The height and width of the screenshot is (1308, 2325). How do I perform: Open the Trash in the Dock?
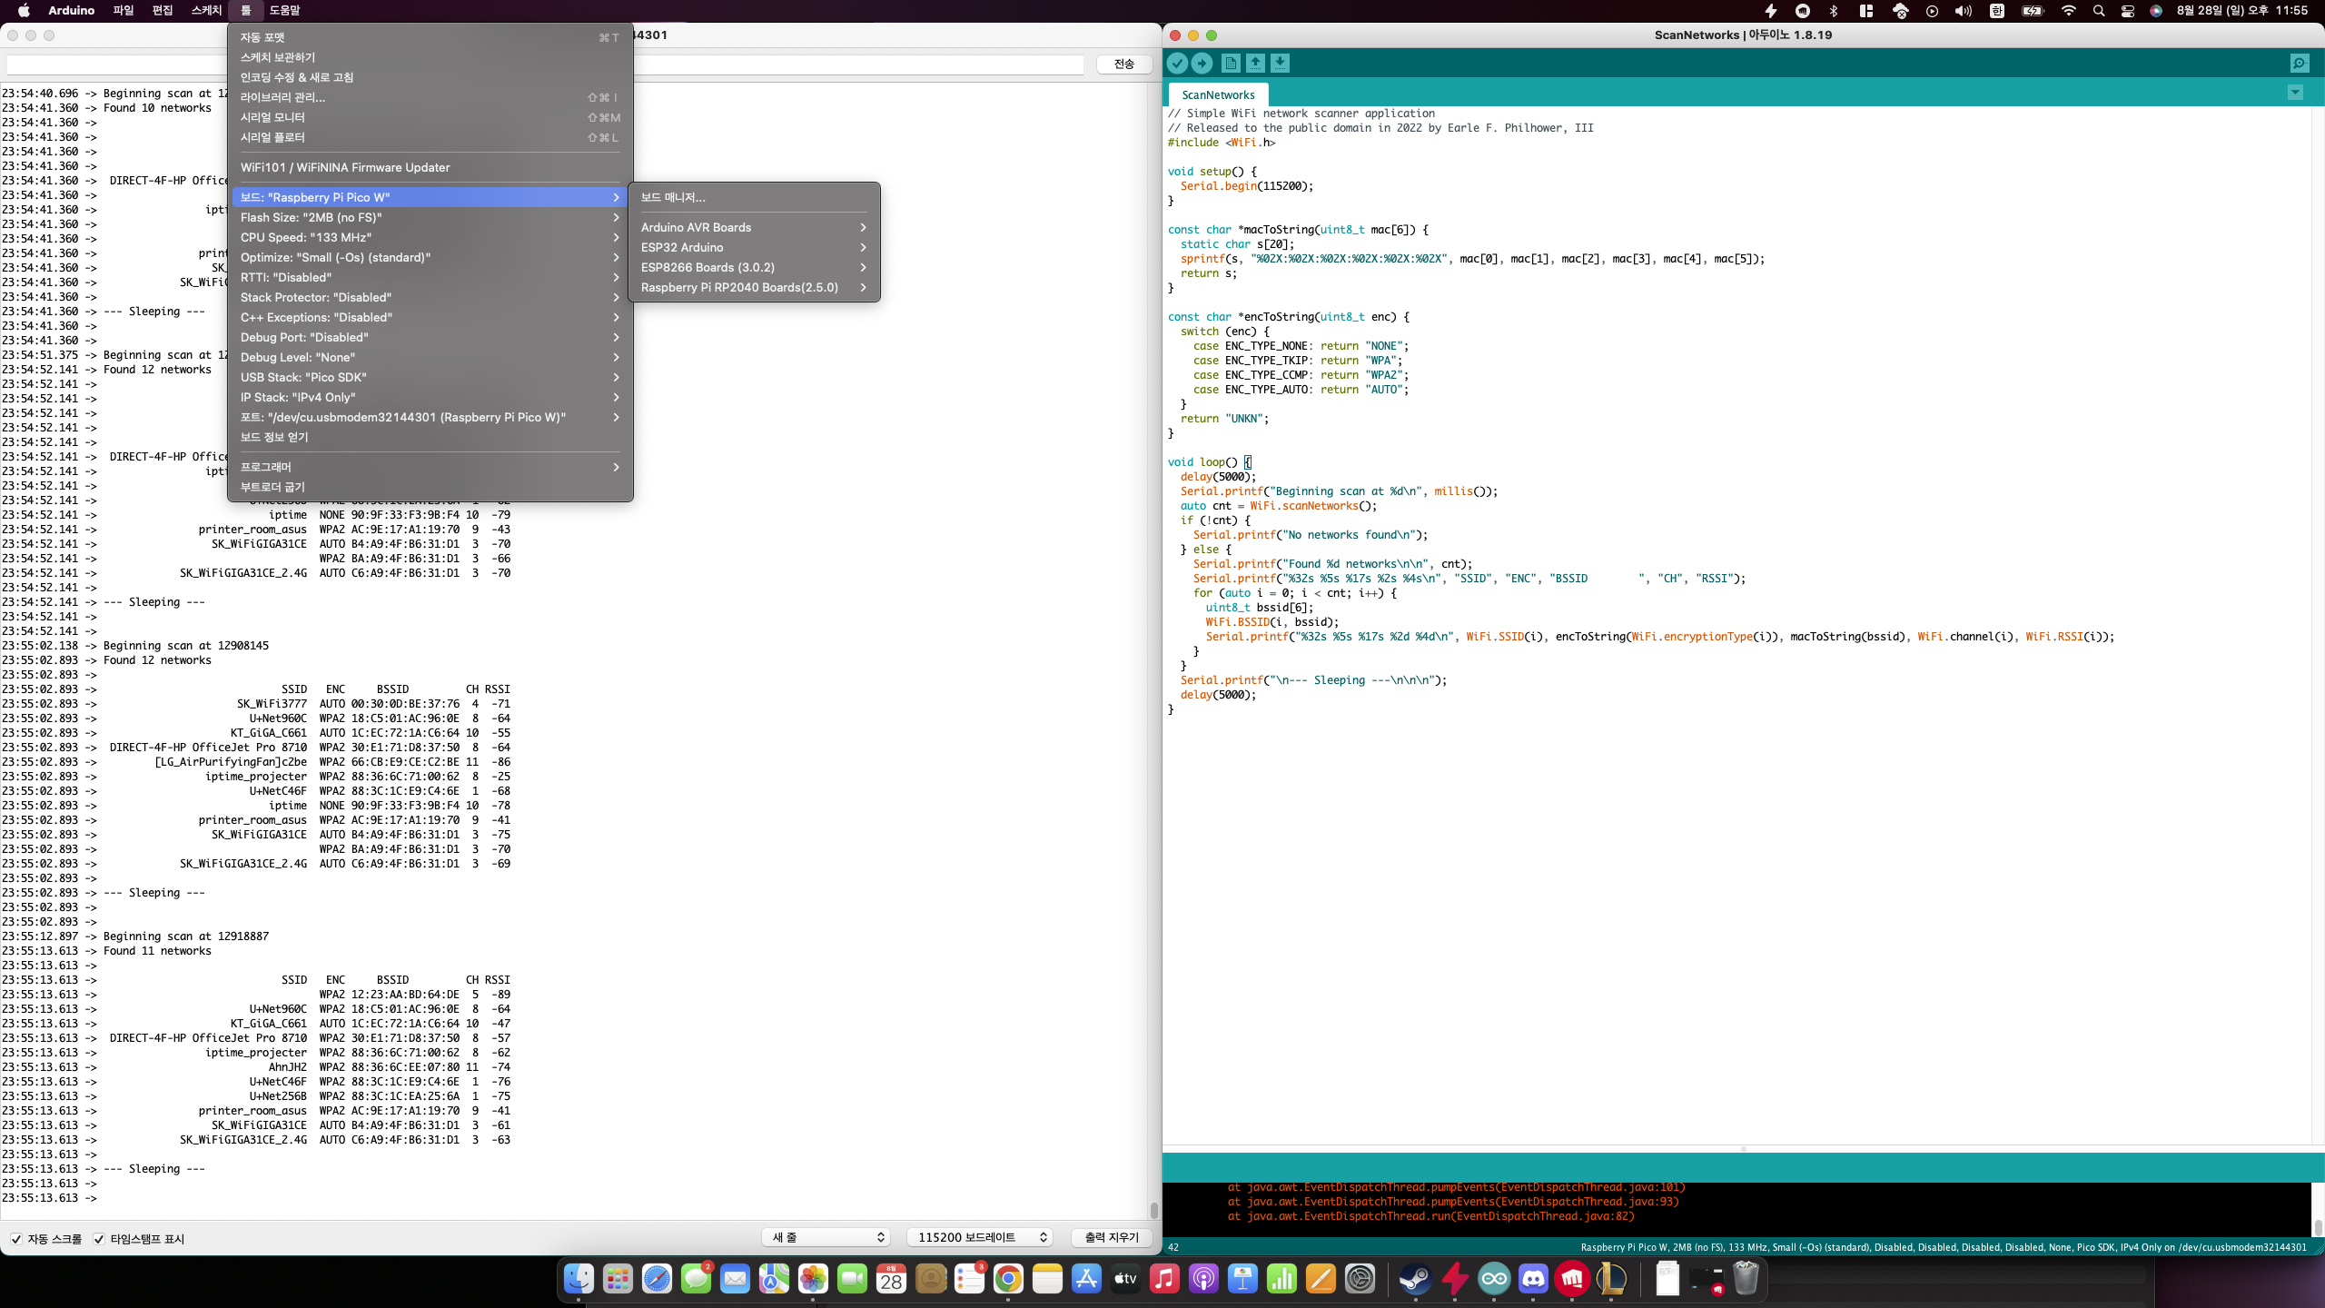1746,1279
